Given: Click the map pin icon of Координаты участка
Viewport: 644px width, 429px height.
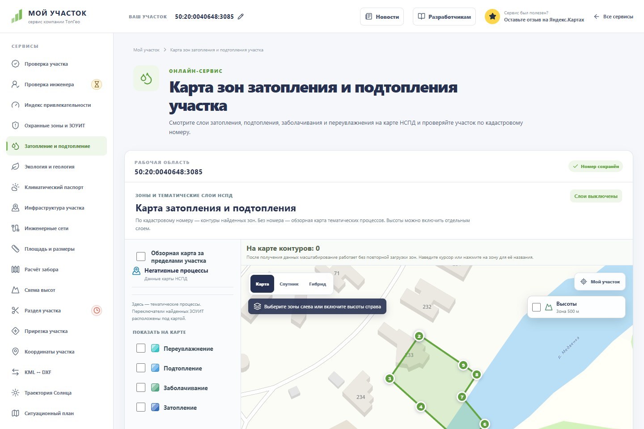Looking at the screenshot, I should [x=15, y=352].
